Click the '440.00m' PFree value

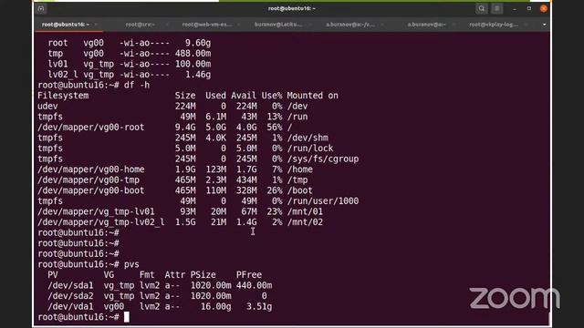[254, 285]
